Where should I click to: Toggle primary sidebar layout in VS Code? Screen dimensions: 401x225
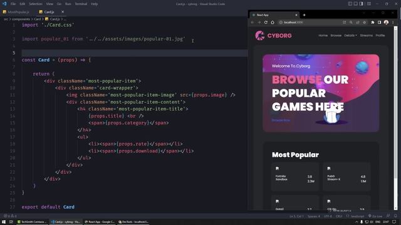[350, 4]
